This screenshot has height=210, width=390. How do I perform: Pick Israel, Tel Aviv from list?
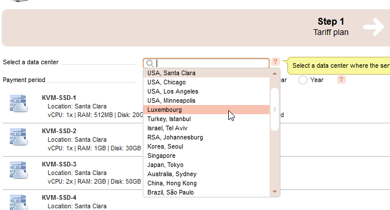pyautogui.click(x=206, y=128)
